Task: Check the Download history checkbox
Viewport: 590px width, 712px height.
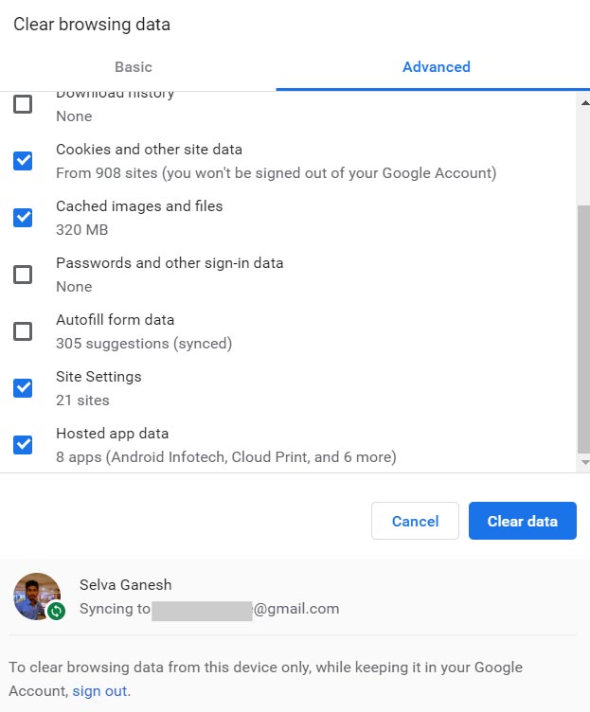Action: [x=23, y=104]
